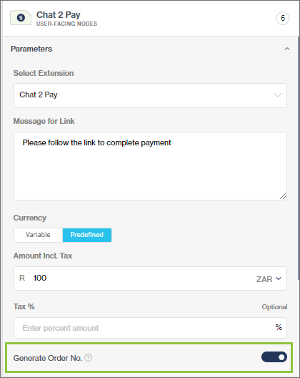Screen dimensions: 300x378
Task: Click the node number 6 badge
Action: tap(283, 18)
